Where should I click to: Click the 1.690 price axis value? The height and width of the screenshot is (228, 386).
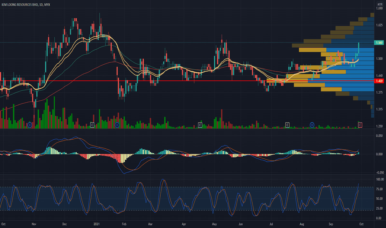(x=379, y=8)
